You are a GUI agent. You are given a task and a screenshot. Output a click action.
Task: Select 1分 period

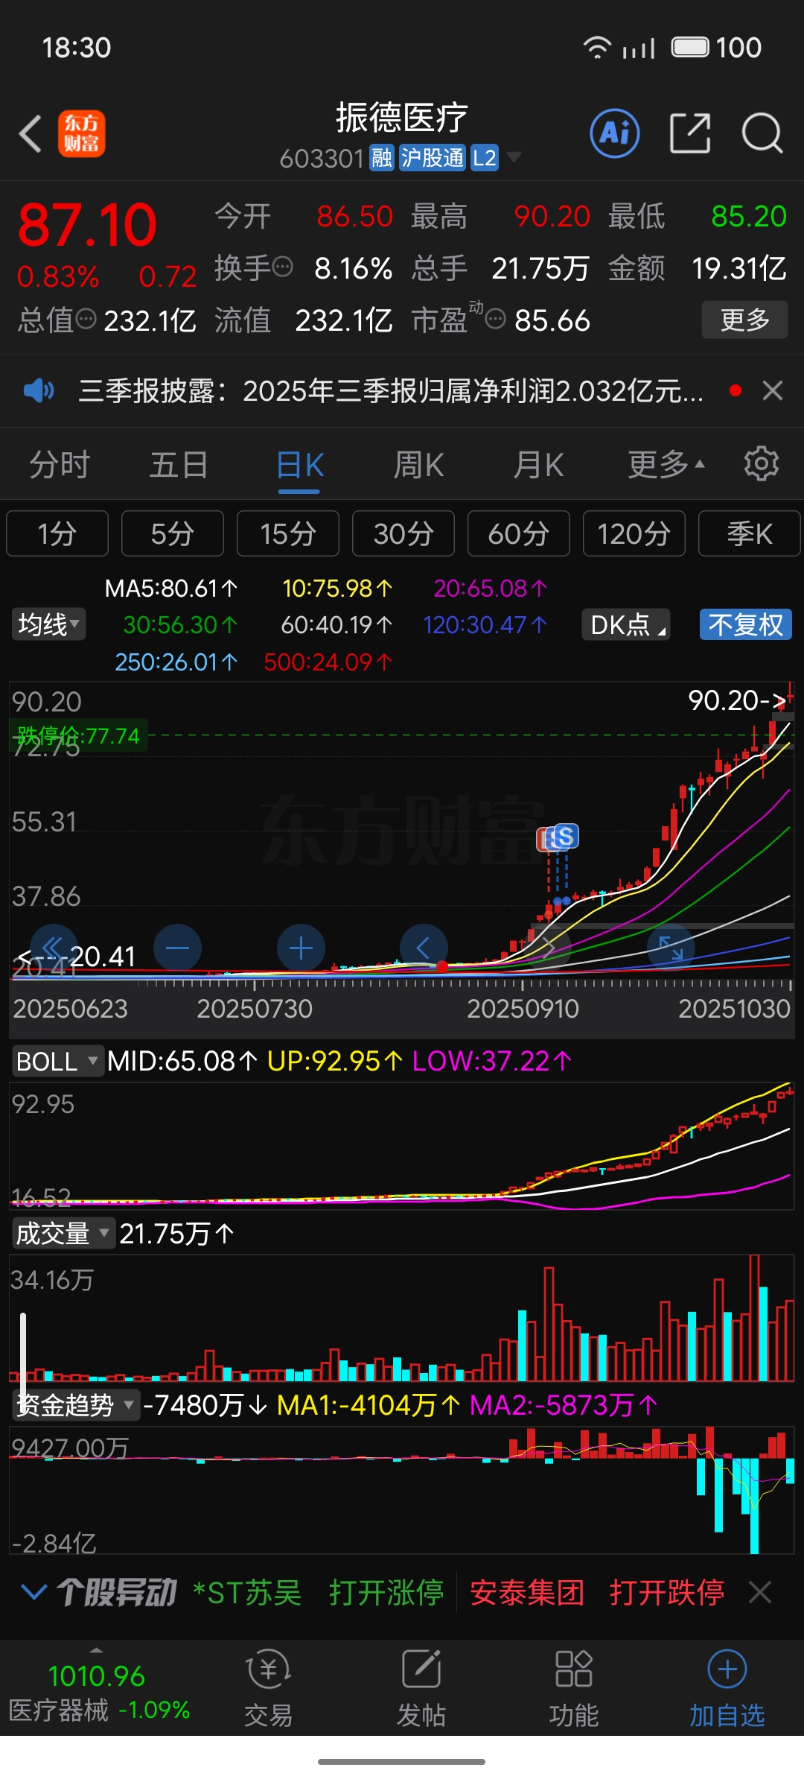[x=57, y=533]
